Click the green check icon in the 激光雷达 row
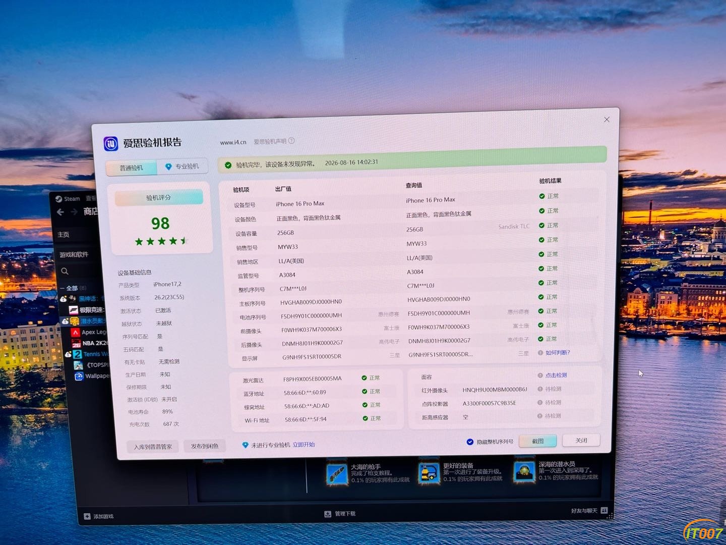This screenshot has height=545, width=726. click(x=364, y=378)
